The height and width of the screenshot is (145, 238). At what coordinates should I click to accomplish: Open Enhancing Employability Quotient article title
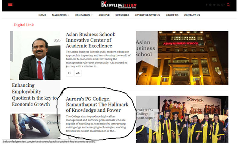tap(34, 95)
